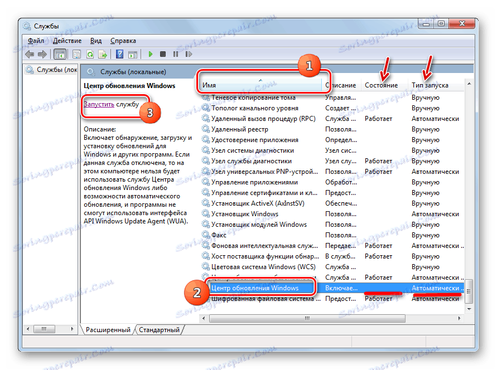
Task: Select Центр обновления Windows service
Action: tap(255, 288)
